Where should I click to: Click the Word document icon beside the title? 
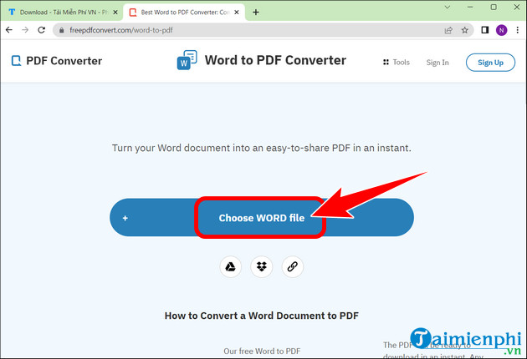click(187, 60)
